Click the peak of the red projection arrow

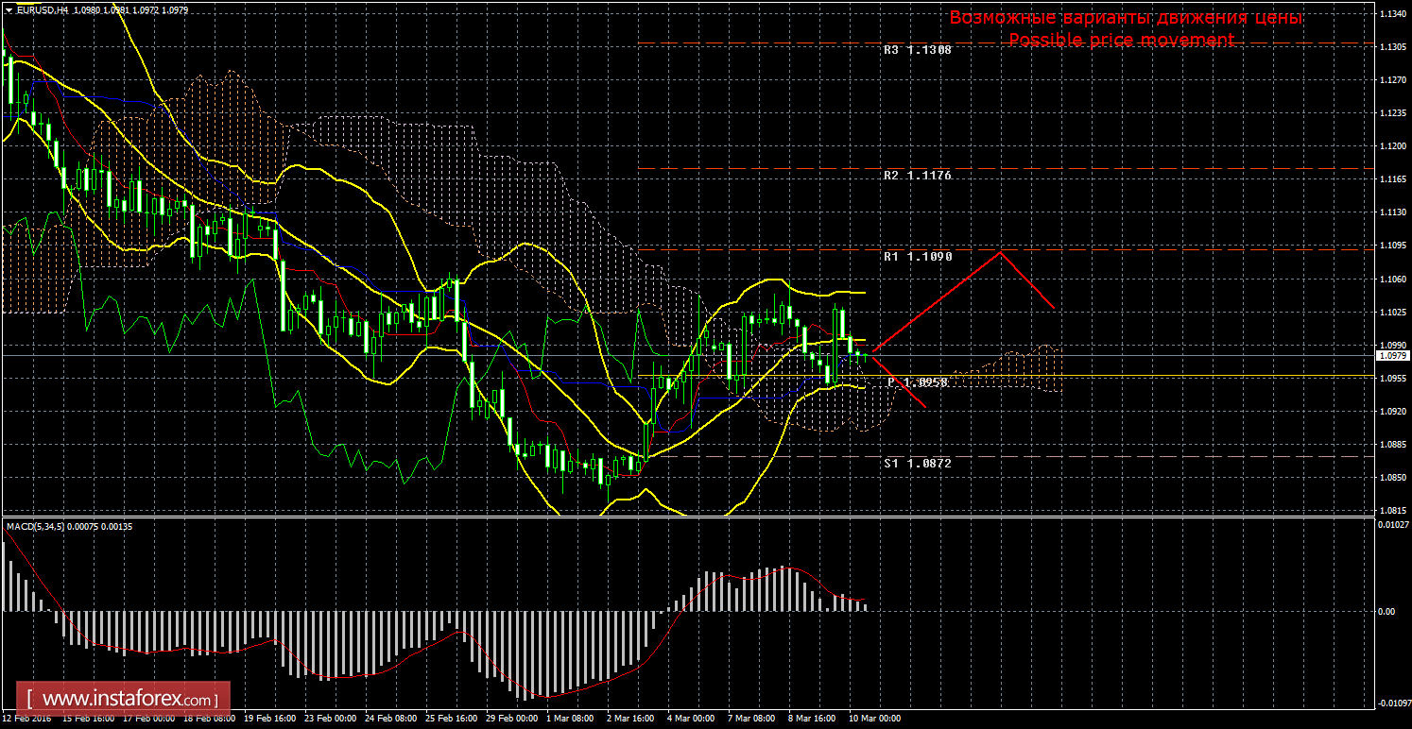1001,252
